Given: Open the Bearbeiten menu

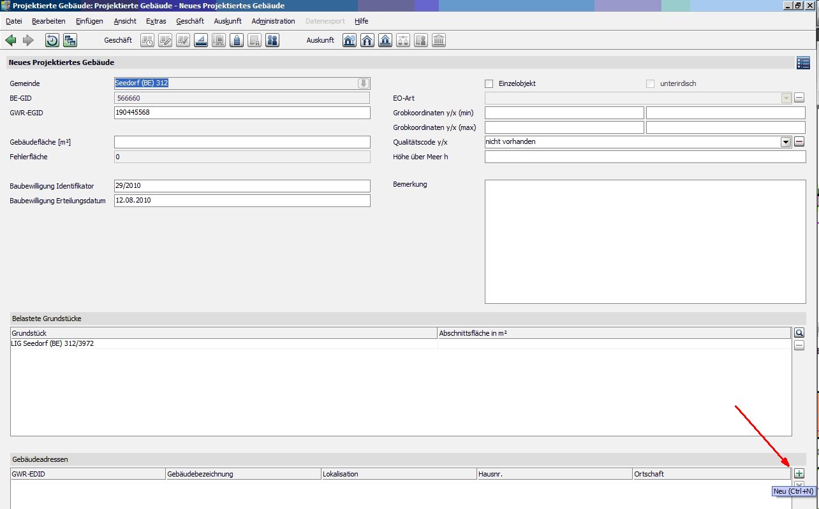Looking at the screenshot, I should tap(48, 21).
